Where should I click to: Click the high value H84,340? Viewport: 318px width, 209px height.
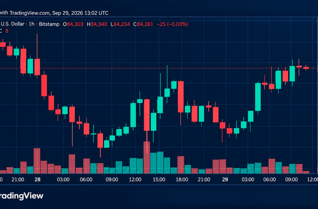pos(97,24)
